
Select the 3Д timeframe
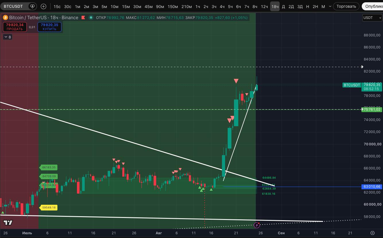(x=300, y=6)
